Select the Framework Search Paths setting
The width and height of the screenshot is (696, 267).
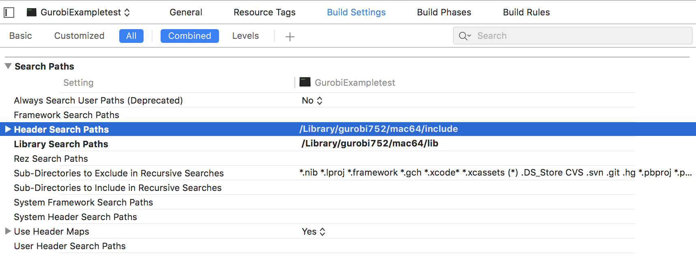tap(67, 115)
